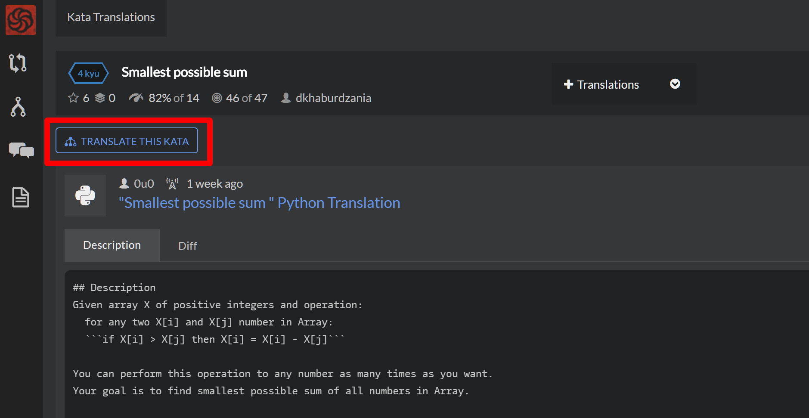Screen dimensions: 809x418
Task: Open the discussions chat bubbles icon
Action: 21,150
